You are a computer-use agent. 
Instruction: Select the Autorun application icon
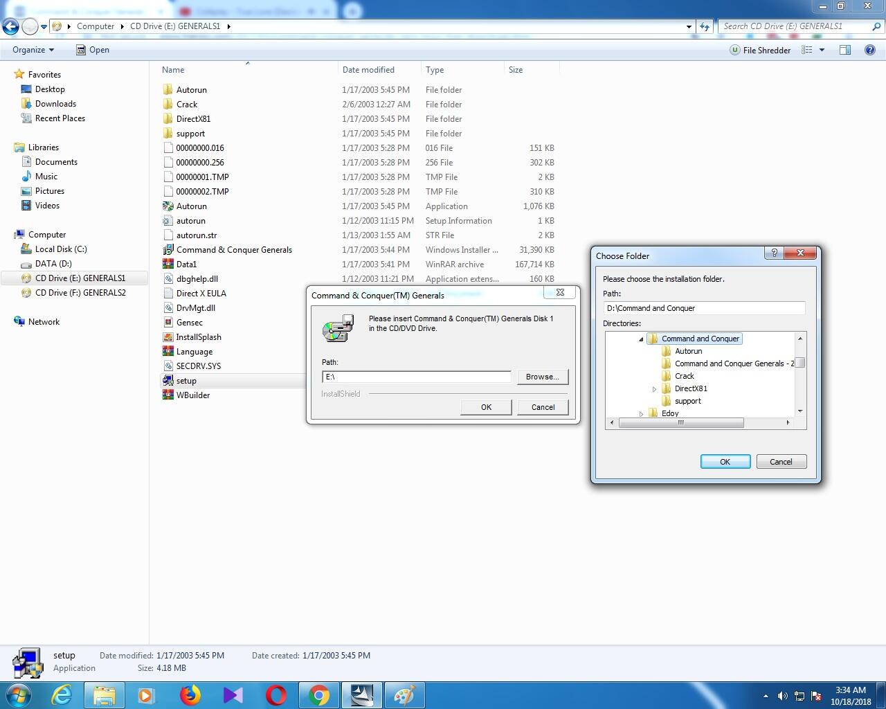pyautogui.click(x=168, y=206)
